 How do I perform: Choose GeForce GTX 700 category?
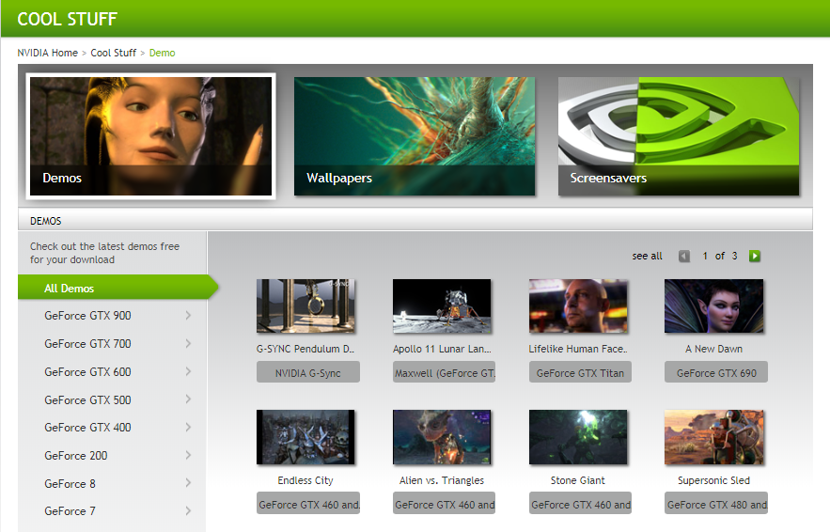click(x=87, y=344)
